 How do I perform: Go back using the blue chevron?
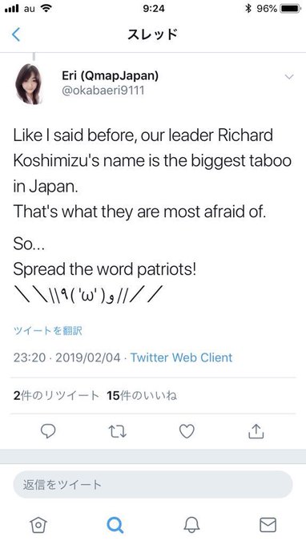16,34
